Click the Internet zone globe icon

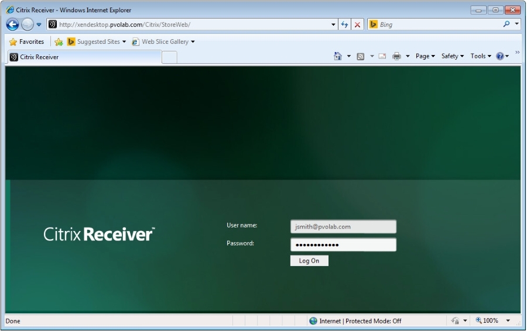[x=313, y=321]
